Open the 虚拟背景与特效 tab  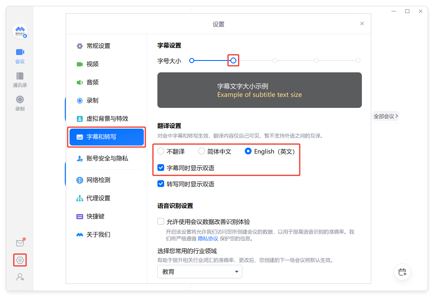[106, 119]
